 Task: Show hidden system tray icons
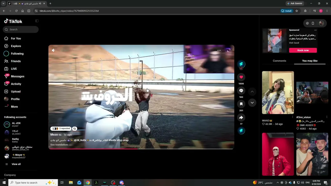click(x=278, y=183)
